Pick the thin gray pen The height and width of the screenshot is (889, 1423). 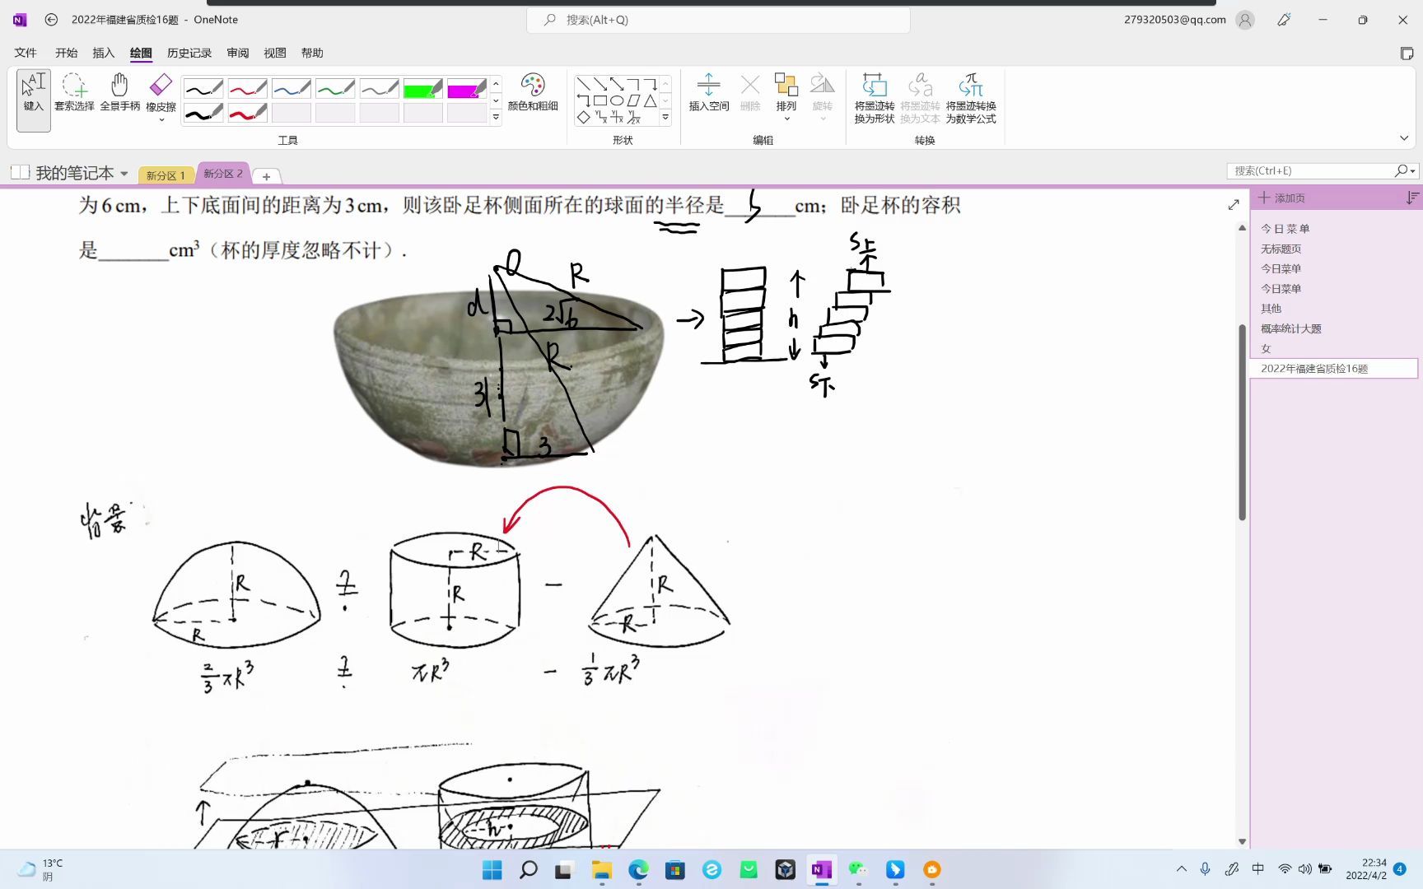click(379, 88)
